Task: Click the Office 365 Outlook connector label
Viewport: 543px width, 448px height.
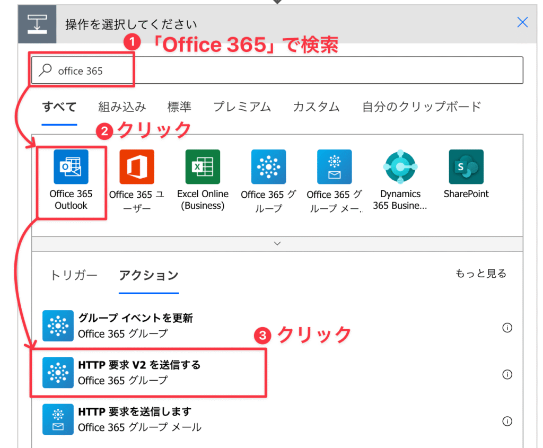Action: pyautogui.click(x=71, y=199)
